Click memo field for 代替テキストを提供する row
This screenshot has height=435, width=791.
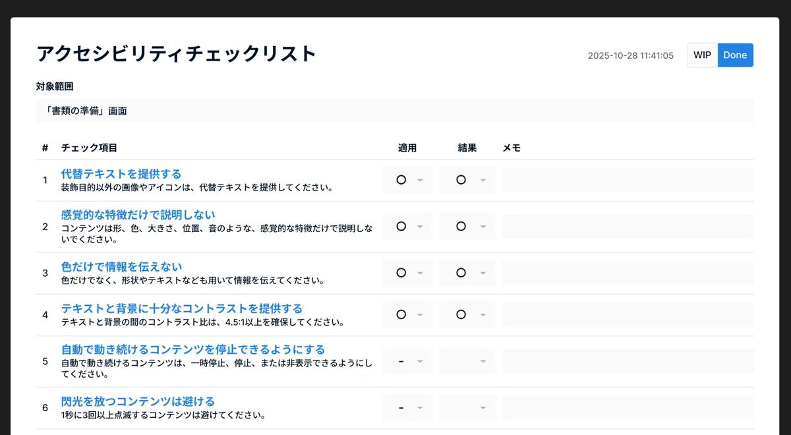(x=628, y=180)
